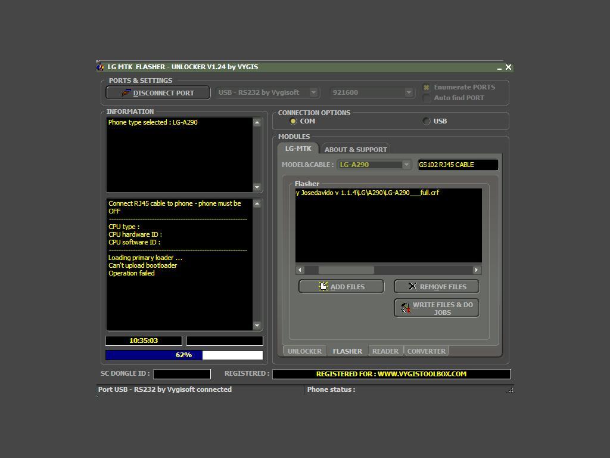Screen dimensions: 610x458
Task: Open the CONVERTER tab
Action: pos(427,351)
